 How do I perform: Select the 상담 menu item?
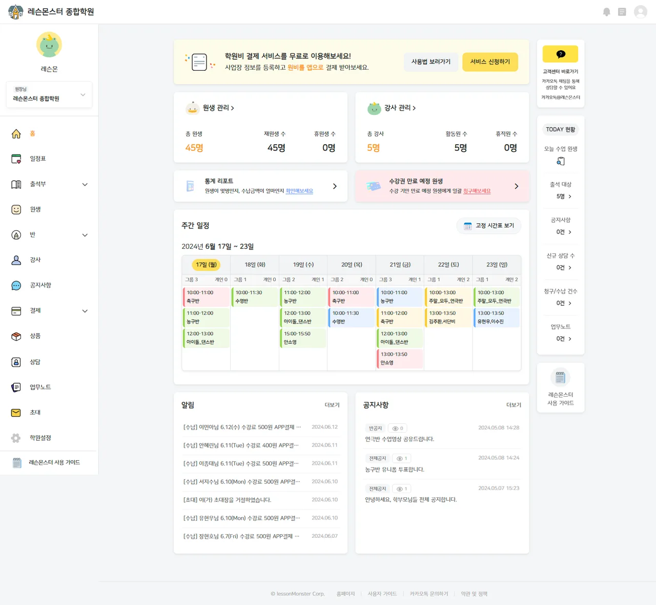tap(49, 362)
